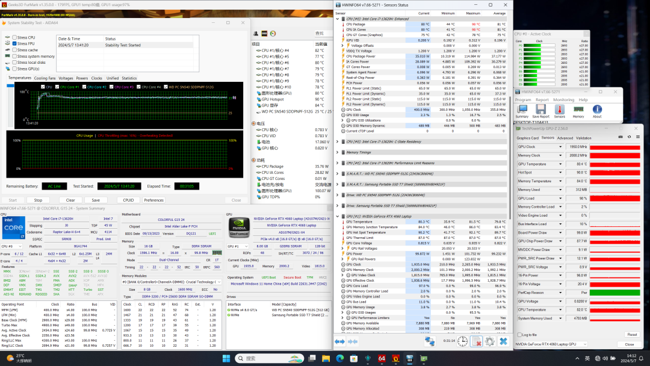
Task: Click the Save Report icon in HWiNFO
Action: pos(540,110)
